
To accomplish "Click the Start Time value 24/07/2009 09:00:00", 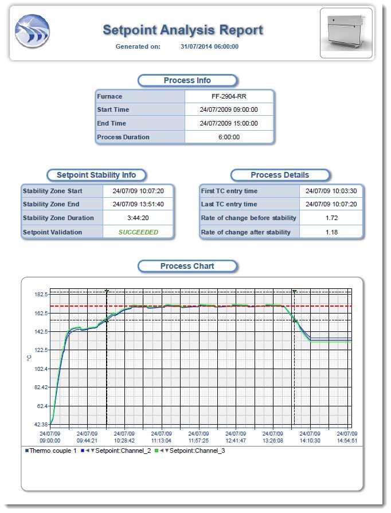I will point(229,109).
